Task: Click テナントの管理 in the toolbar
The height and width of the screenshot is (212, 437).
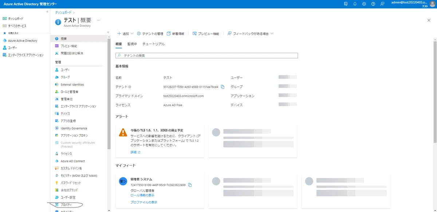Action: [x=150, y=34]
